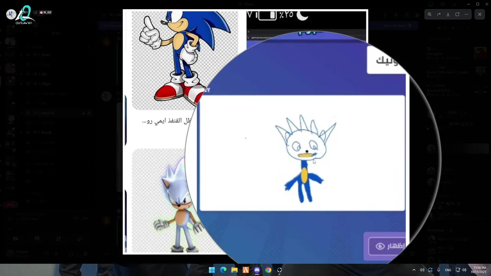Close the image viewer overlay
The height and width of the screenshot is (276, 491).
[x=479, y=14]
